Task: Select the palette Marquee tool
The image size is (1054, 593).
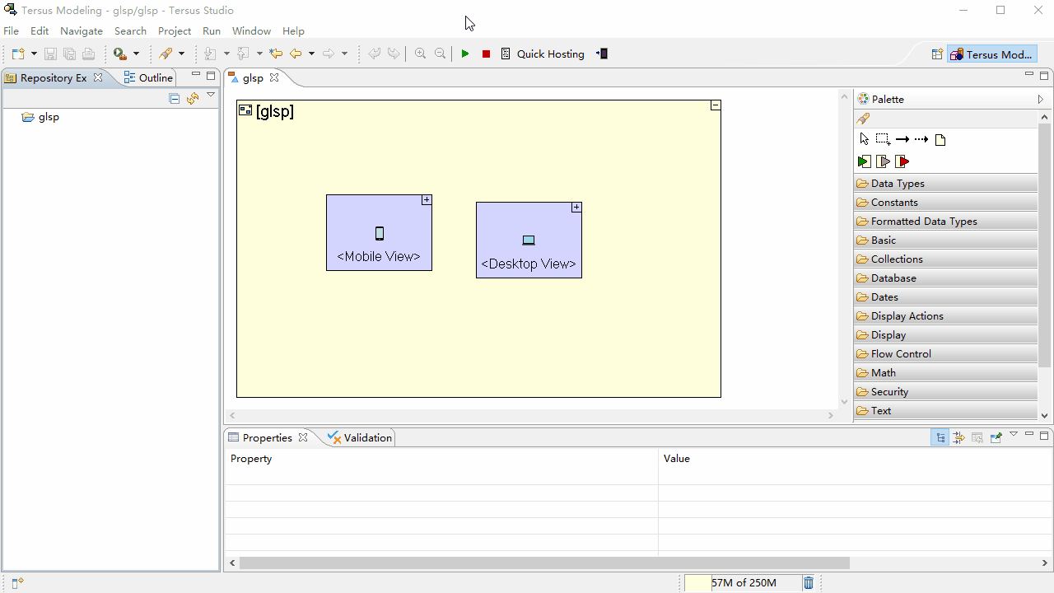Action: coord(883,139)
